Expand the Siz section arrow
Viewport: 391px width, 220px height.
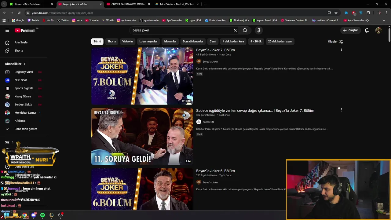tap(13, 142)
